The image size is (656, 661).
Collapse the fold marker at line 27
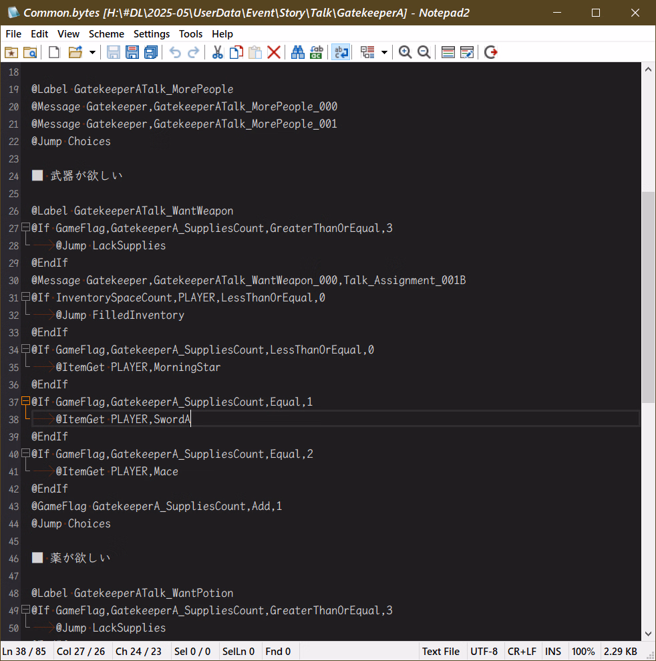[25, 228]
